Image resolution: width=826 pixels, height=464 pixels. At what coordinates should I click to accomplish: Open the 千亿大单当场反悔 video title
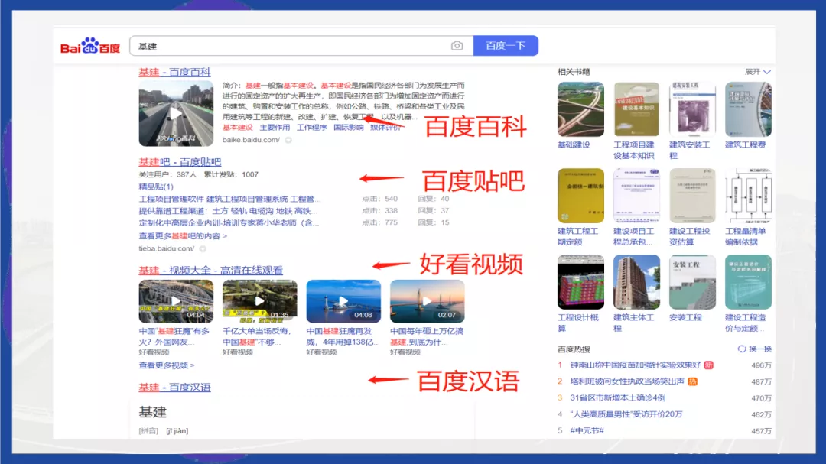(x=257, y=336)
